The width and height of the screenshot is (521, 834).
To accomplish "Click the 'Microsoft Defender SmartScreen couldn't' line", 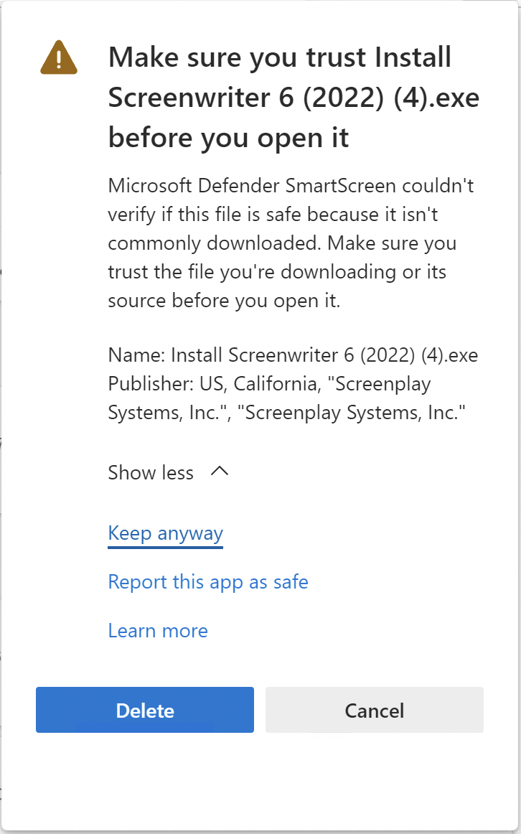I will click(x=291, y=186).
